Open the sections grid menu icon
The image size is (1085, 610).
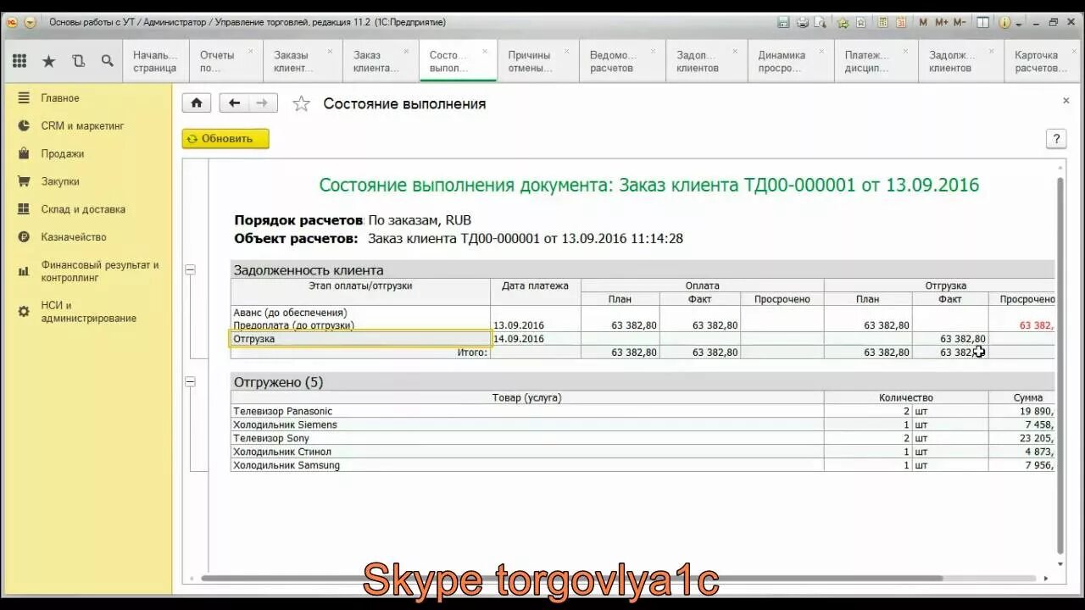point(19,61)
